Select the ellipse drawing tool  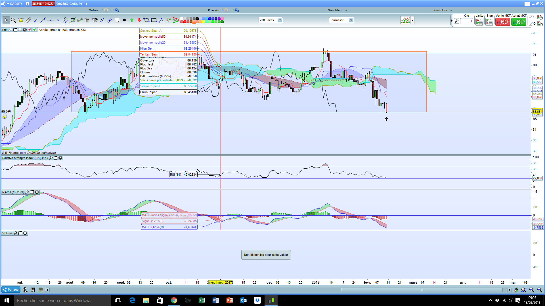click(146, 20)
